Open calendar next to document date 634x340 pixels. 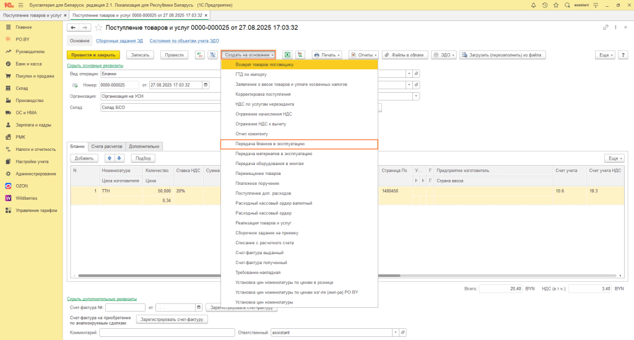(x=206, y=85)
